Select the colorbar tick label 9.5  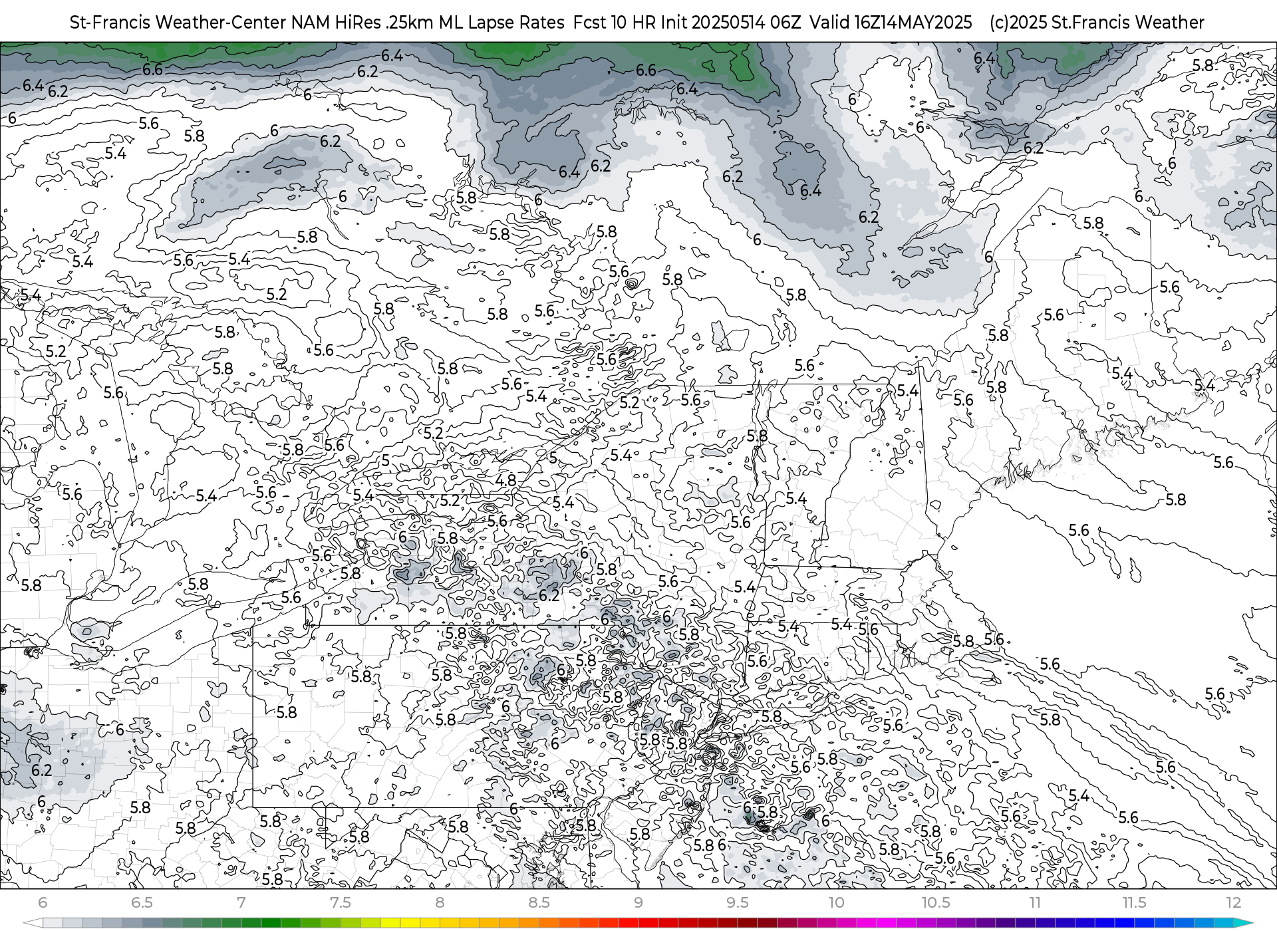(737, 902)
